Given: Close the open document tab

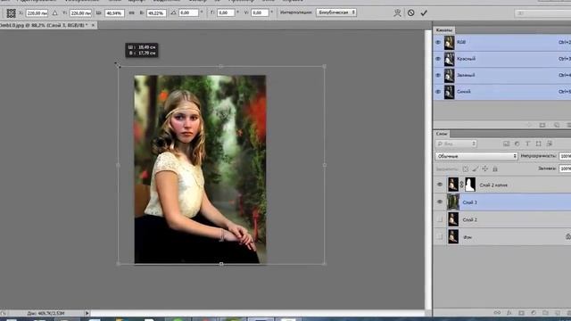Looking at the screenshot, I should tap(93, 25).
